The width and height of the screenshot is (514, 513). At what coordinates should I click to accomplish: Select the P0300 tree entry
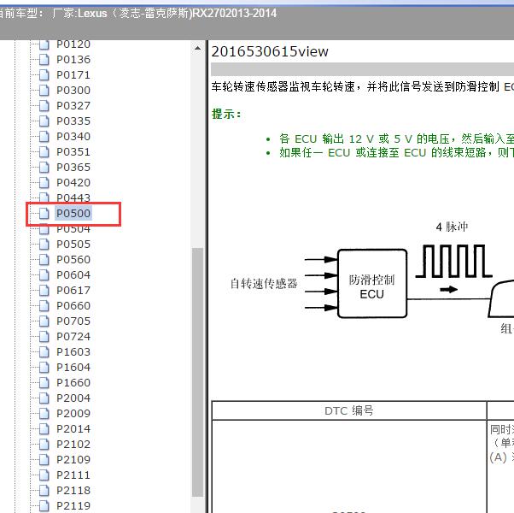pos(73,91)
